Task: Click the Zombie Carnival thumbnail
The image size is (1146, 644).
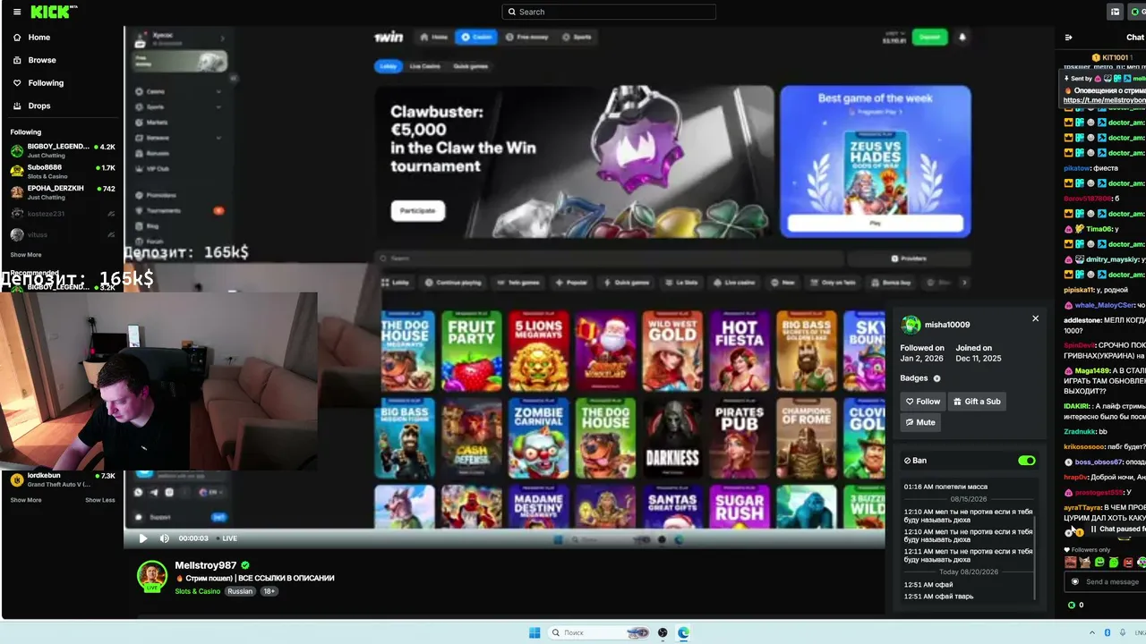Action: 538,438
